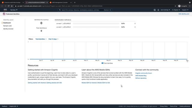Expand the aws-training account menu
Screen dimensions: 192x108
(x=165, y=10)
